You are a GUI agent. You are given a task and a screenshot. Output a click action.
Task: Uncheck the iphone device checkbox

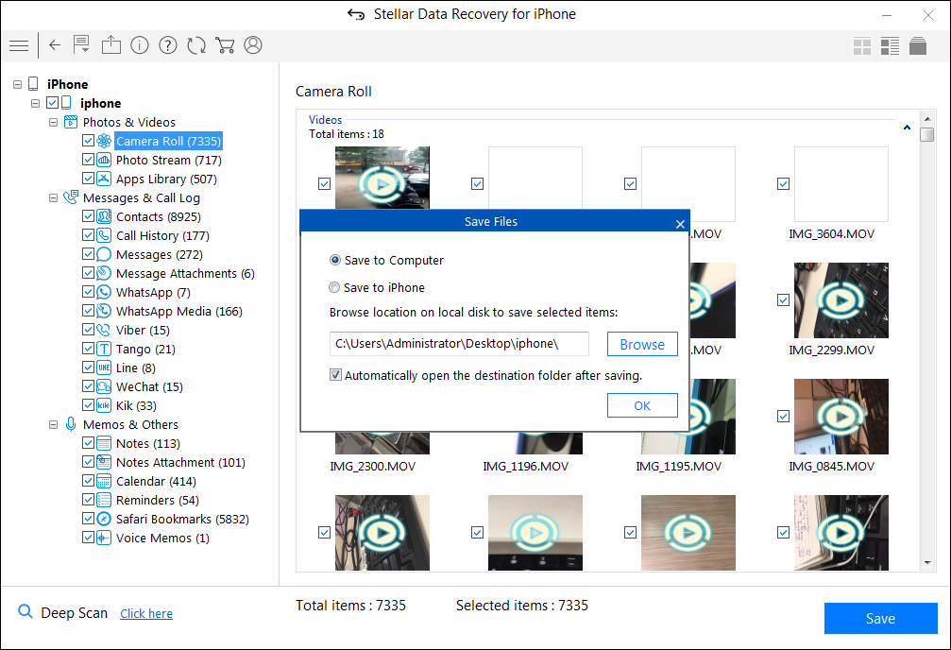(53, 103)
